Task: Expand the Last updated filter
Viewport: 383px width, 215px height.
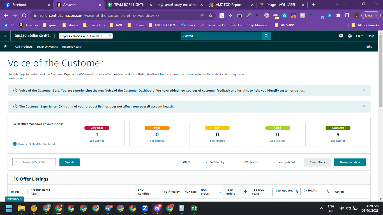Action: (284, 162)
